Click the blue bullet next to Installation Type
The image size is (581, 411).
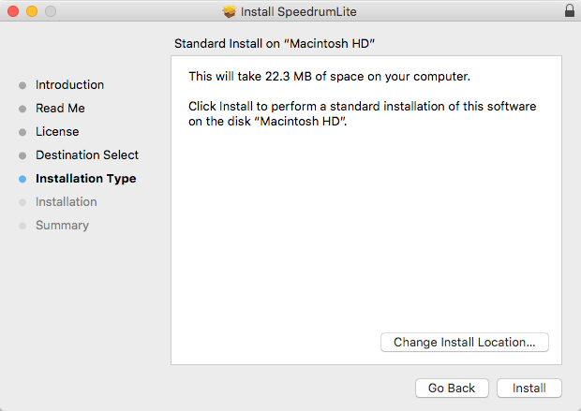point(22,179)
